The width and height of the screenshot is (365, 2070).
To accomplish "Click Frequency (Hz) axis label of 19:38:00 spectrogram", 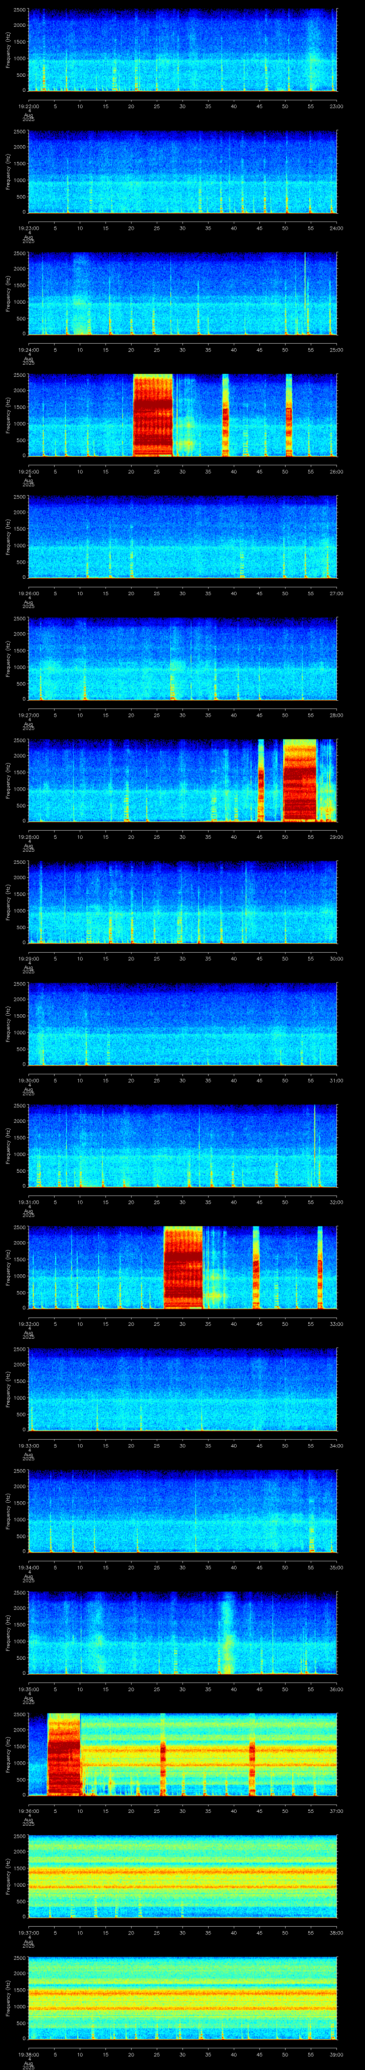I will 8,1998.
